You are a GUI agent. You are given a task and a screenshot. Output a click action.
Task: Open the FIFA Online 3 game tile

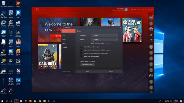coord(132,30)
